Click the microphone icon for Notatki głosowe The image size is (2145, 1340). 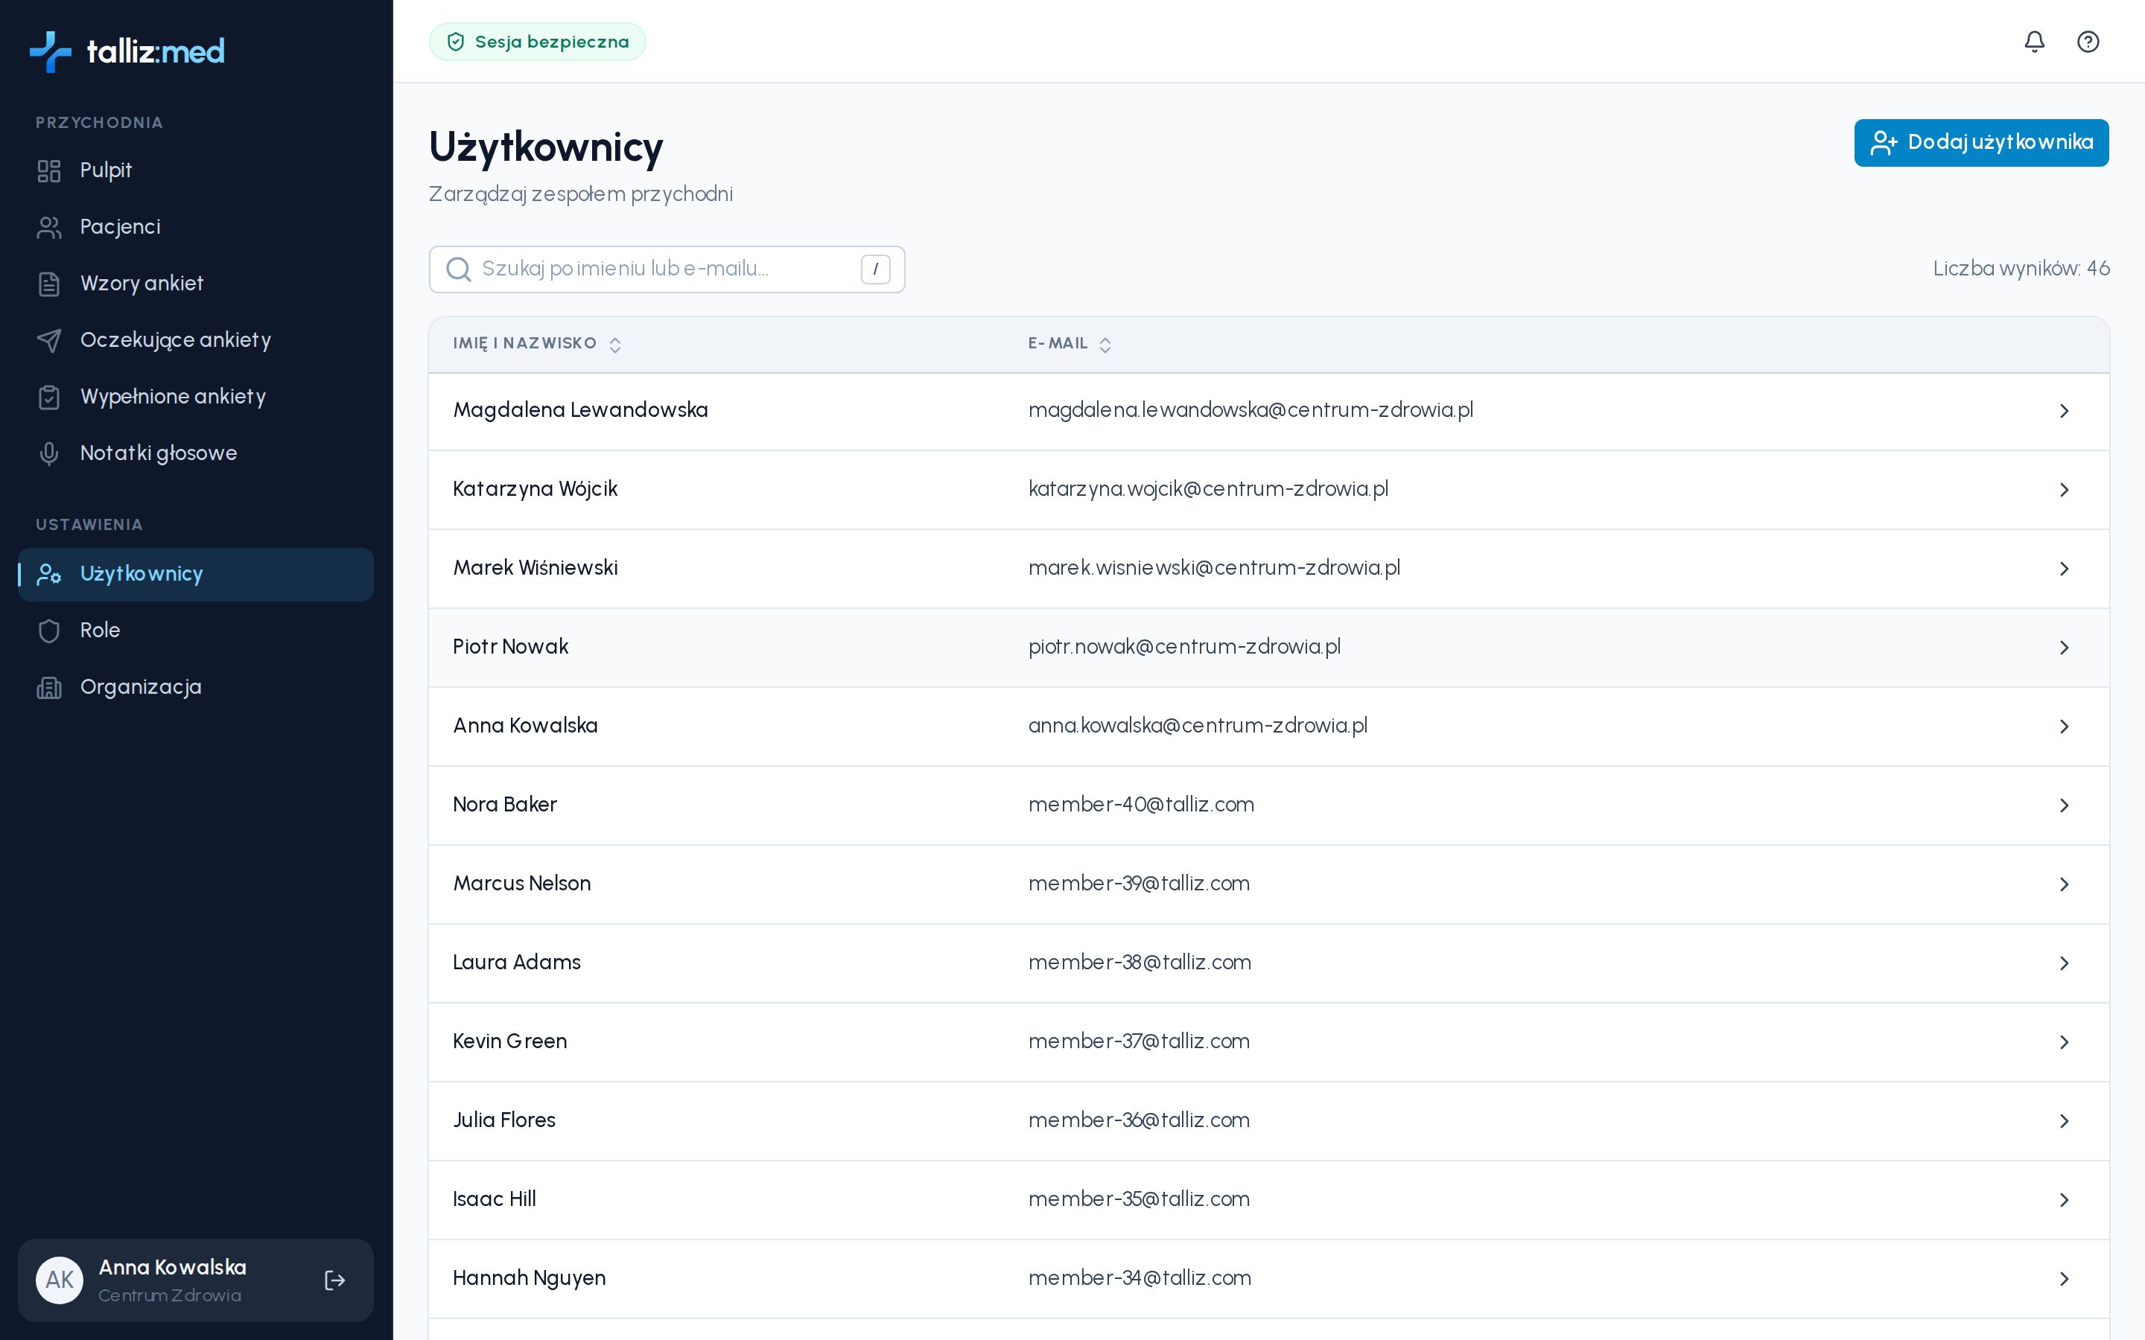click(x=48, y=453)
